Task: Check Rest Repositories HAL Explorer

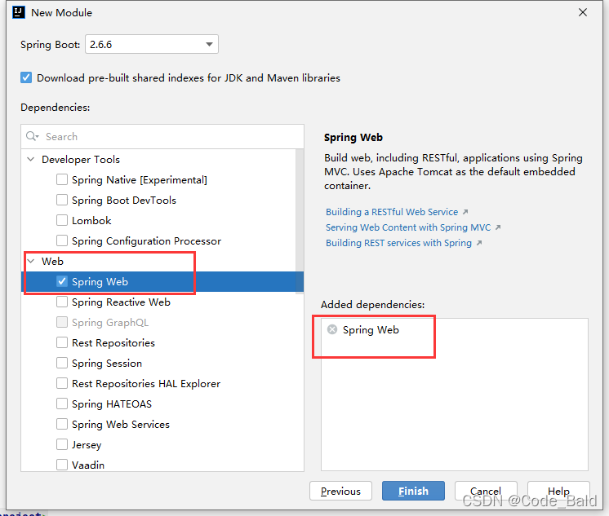Action: click(x=62, y=383)
